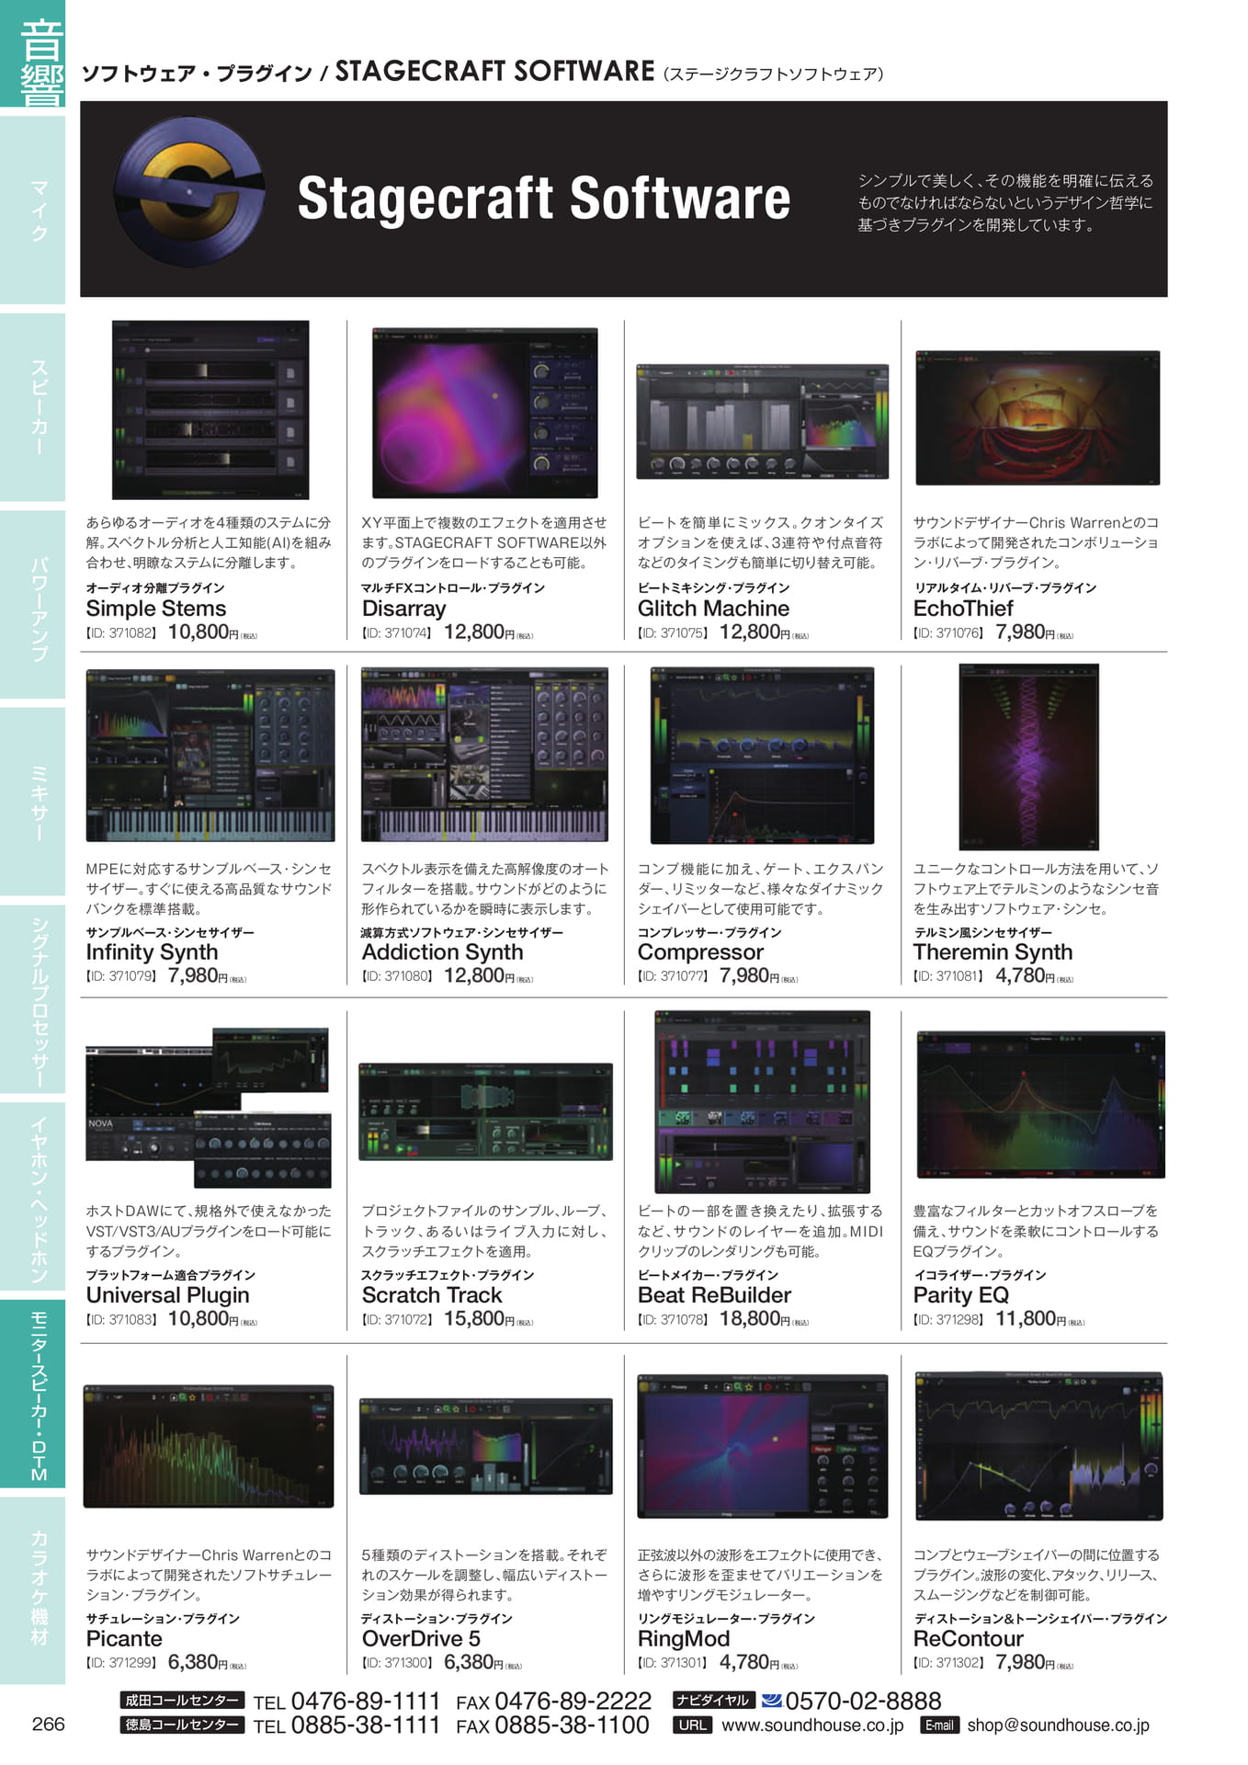View the ReContour screenshot thumbnail
Viewport: 1248px width, 1765px height.
1039,1446
